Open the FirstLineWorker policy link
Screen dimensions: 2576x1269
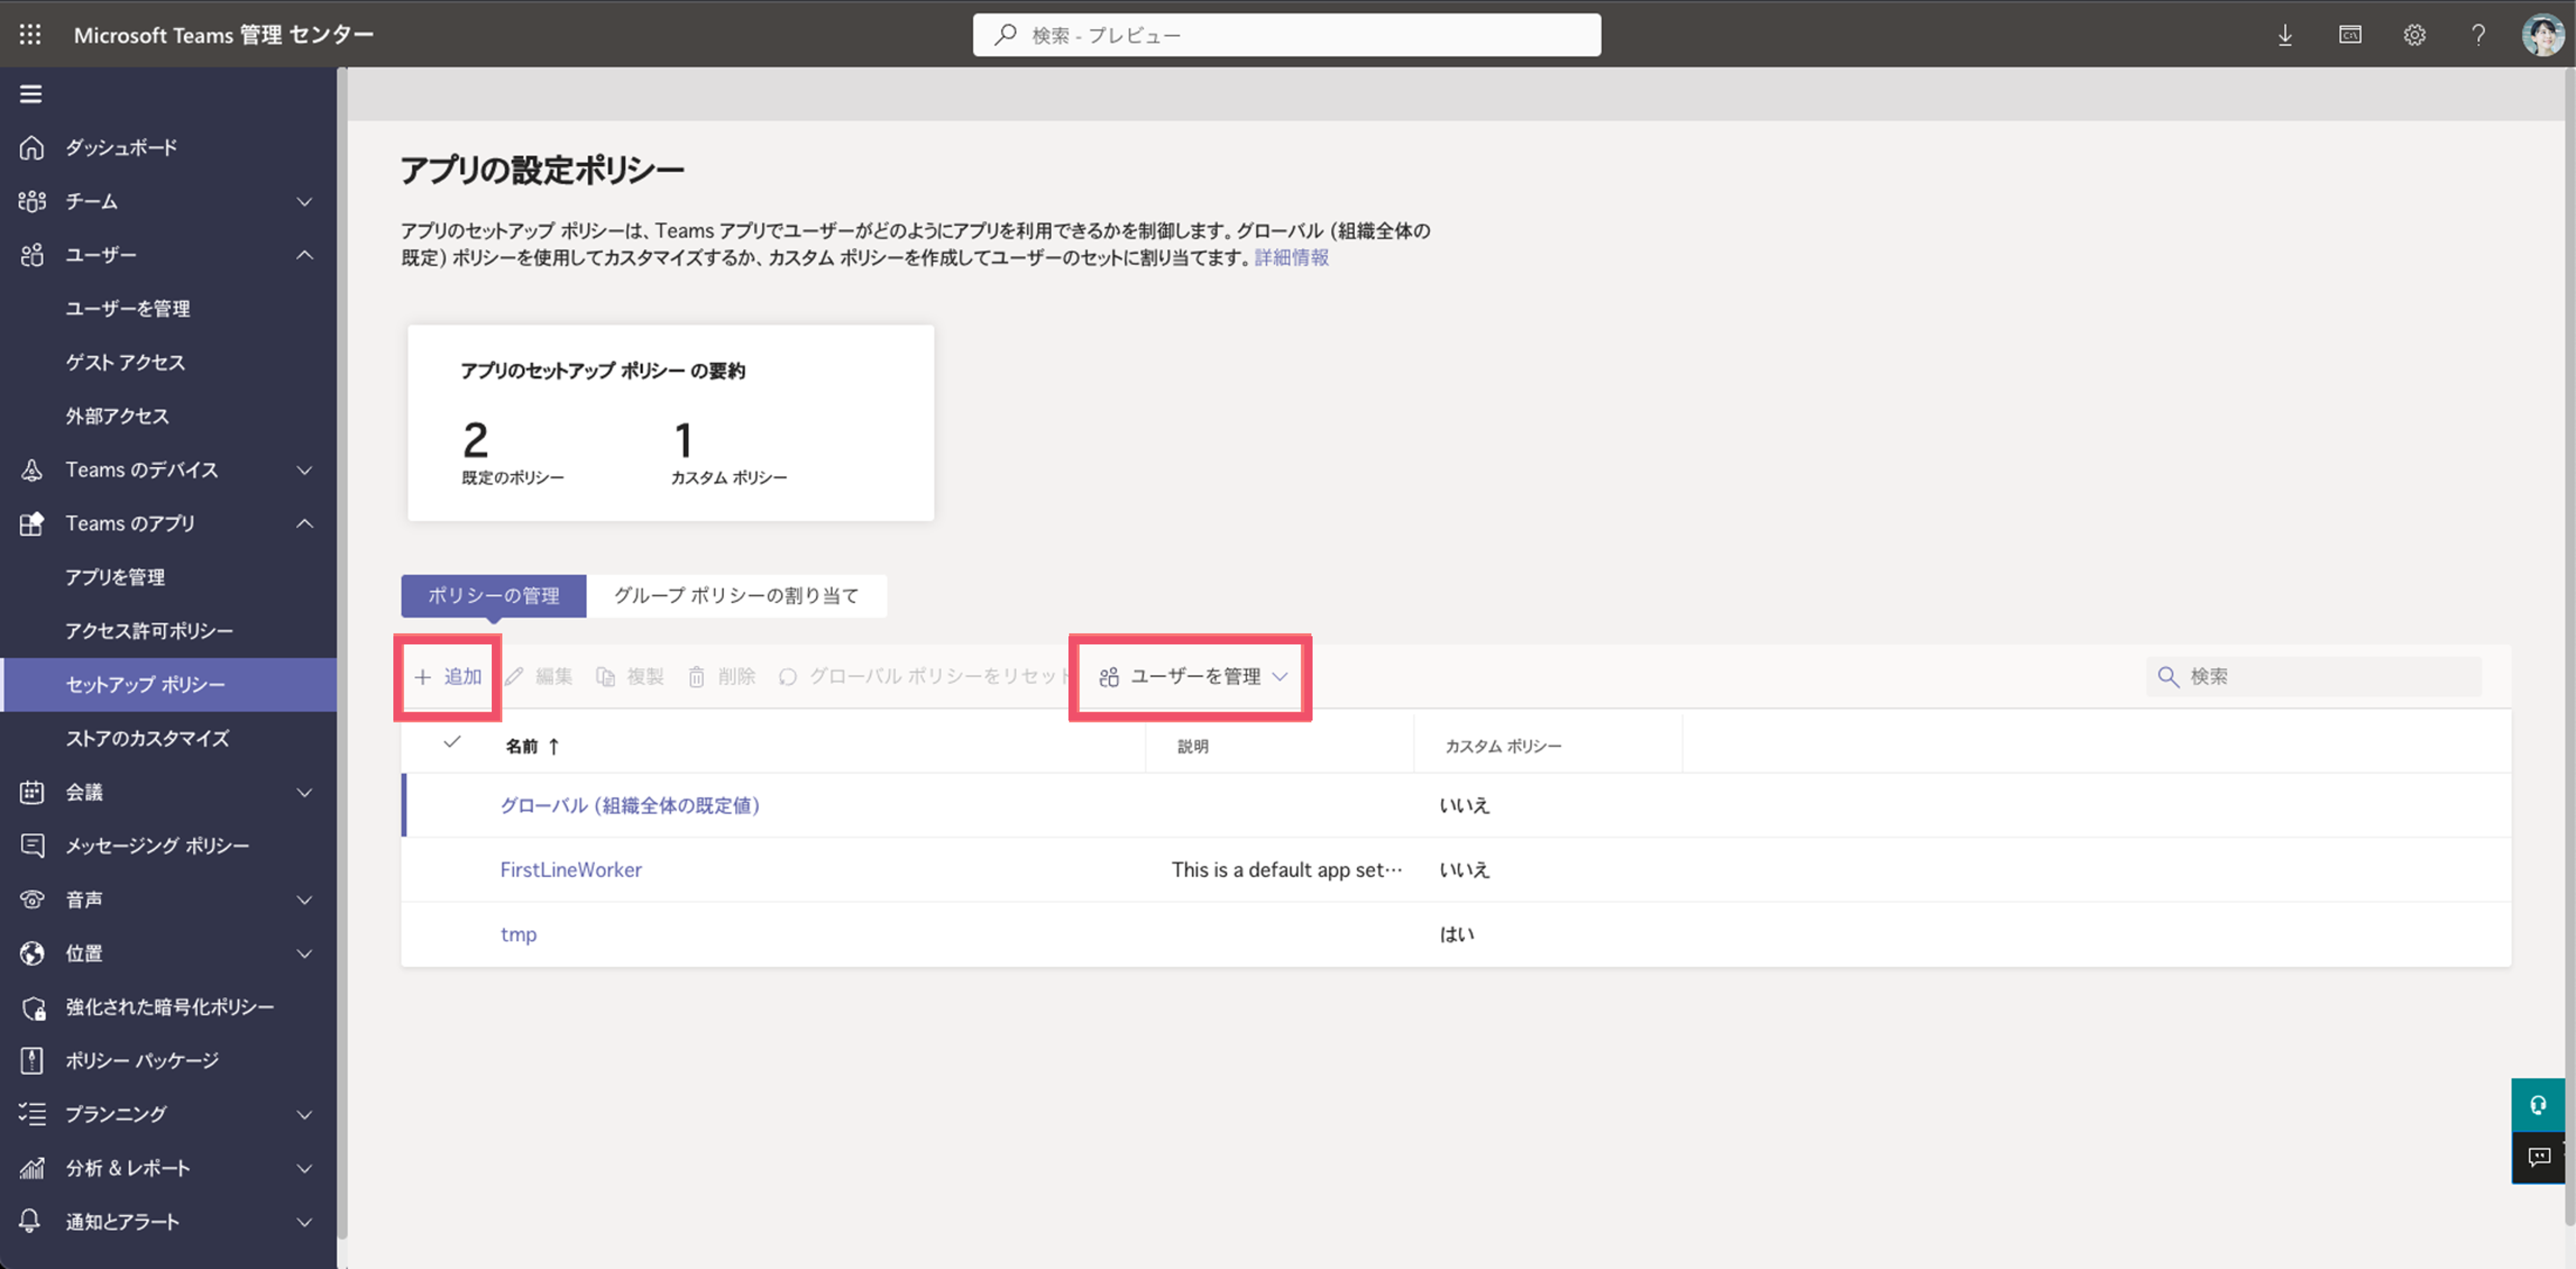571,870
